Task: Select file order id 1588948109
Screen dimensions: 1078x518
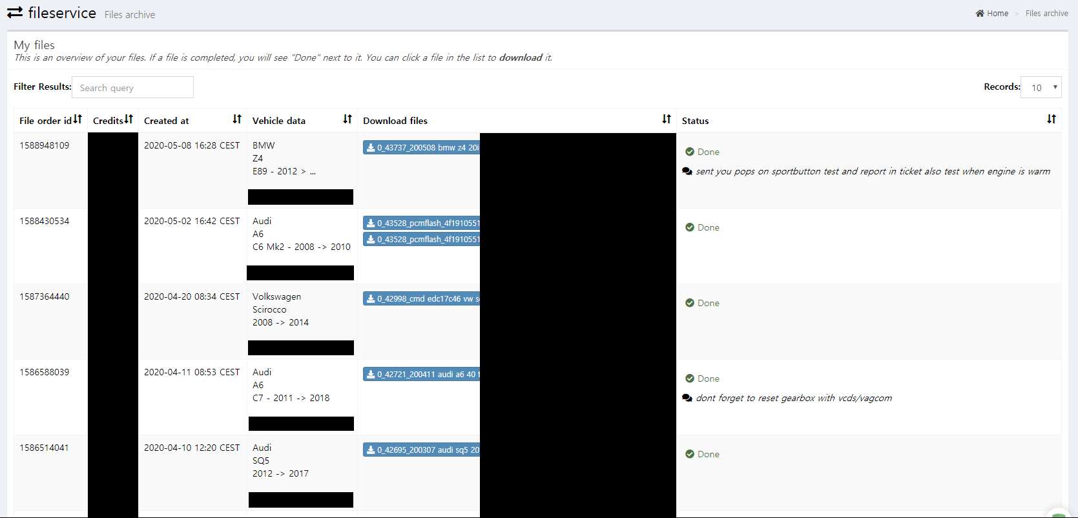Action: coord(44,145)
